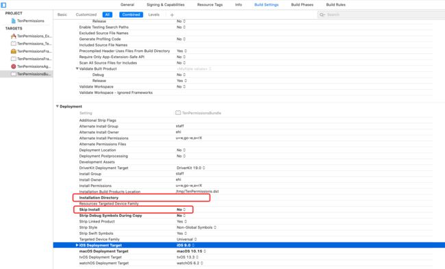
Task: Open Signing & Capabilities tab
Action: coord(166,5)
